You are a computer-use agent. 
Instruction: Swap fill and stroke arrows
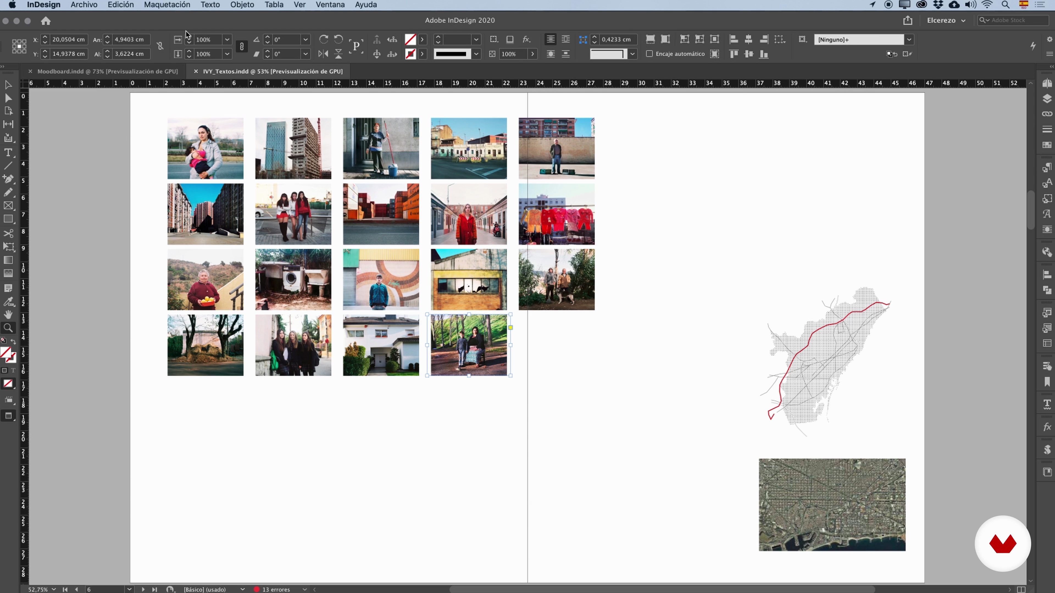click(13, 341)
